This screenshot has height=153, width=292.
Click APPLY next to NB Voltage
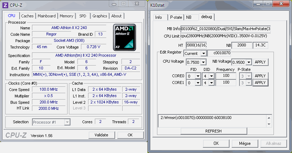coord(260,62)
